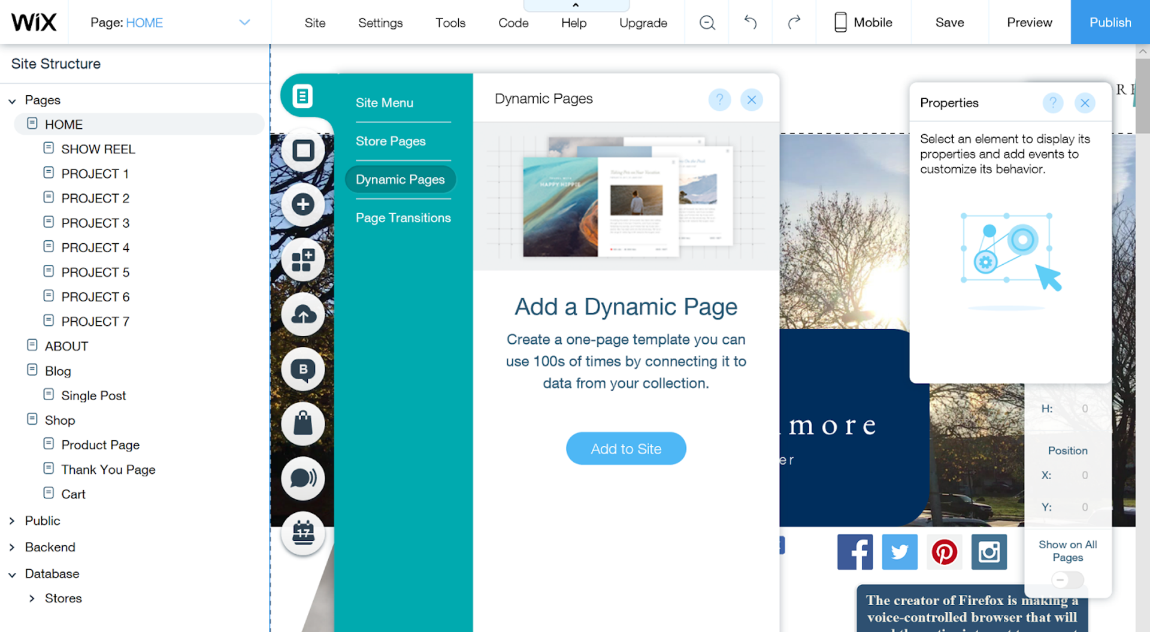1150x632 pixels.
Task: Select the Facebook social icon
Action: coord(855,552)
